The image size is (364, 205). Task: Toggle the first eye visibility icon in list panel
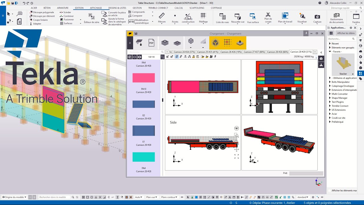click(x=130, y=57)
